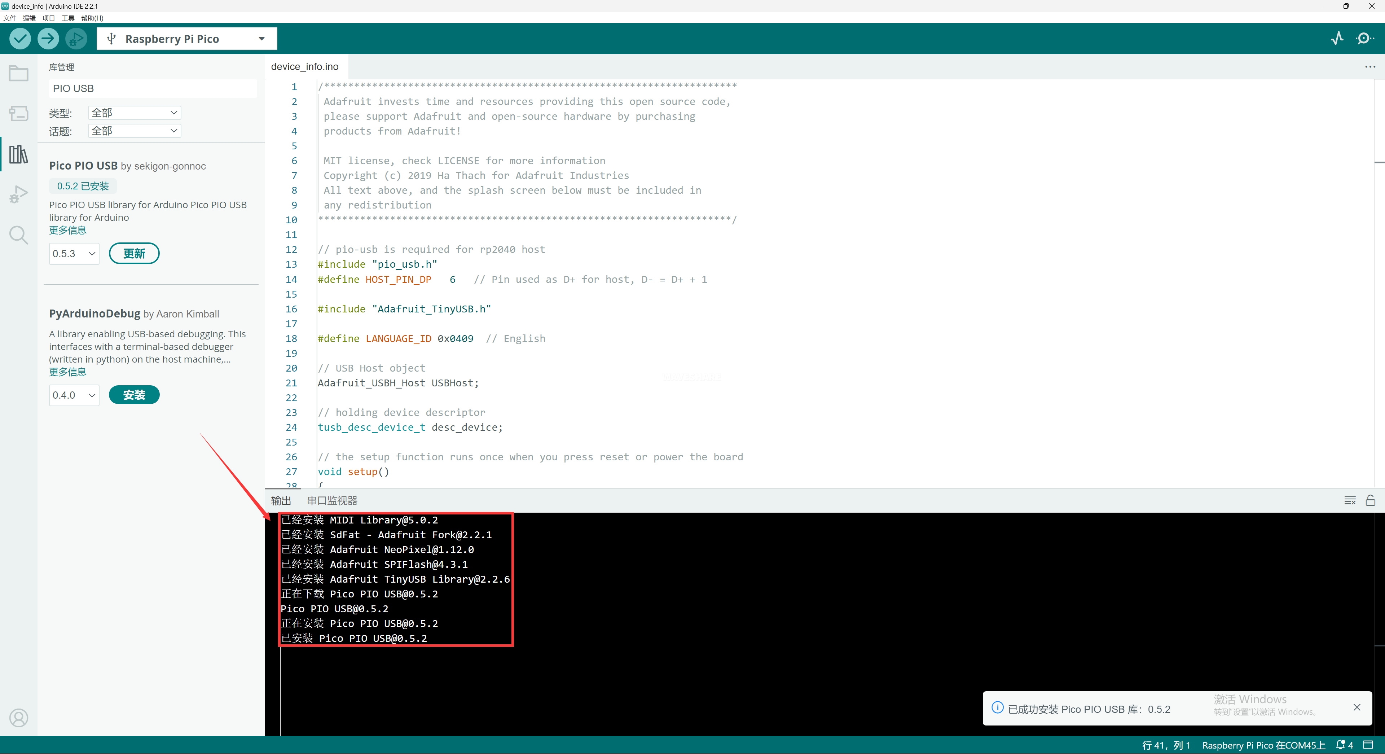Screen dimensions: 1385x754
Task: Click the 0.5.2 已安装 installed badge
Action: 83,186
